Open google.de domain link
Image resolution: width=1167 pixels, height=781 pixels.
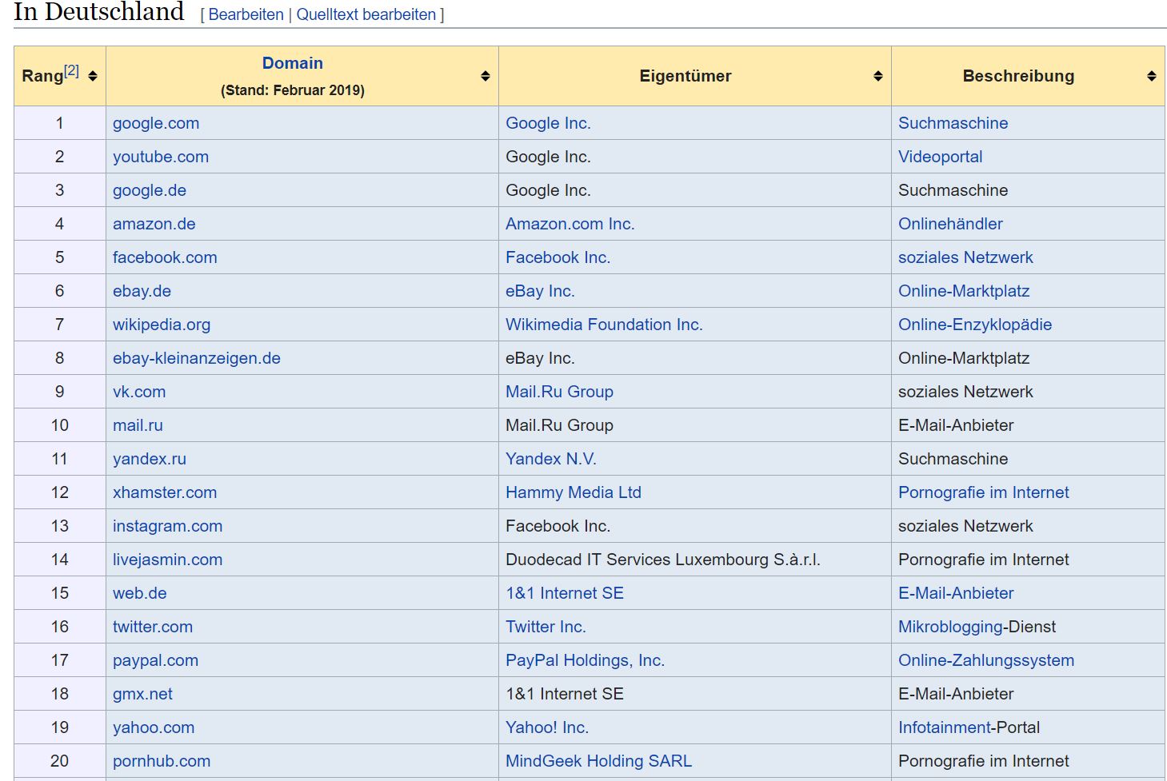[x=150, y=190]
